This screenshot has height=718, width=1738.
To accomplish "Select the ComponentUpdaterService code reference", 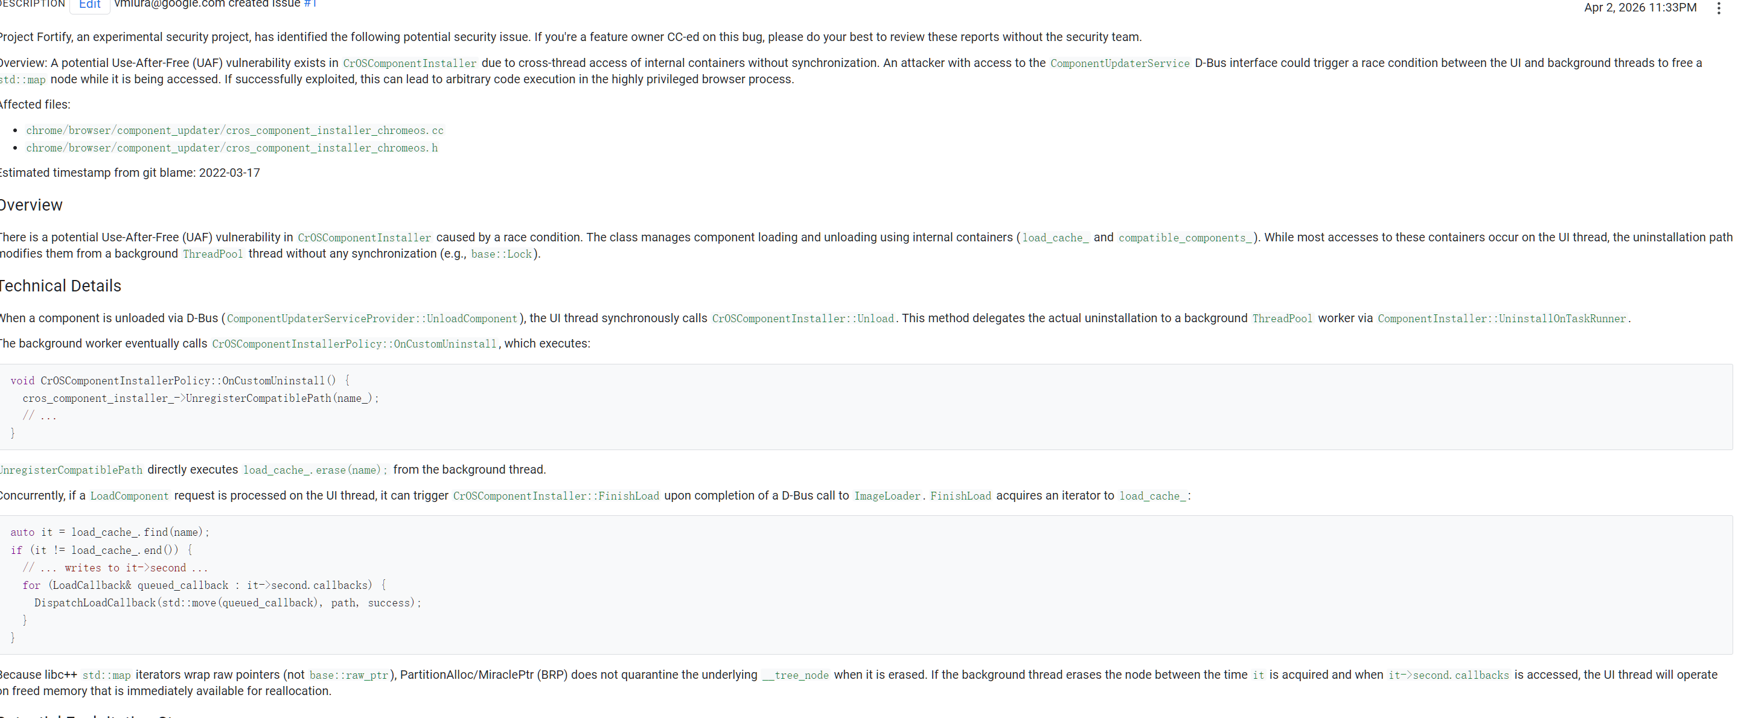I will coord(1119,63).
